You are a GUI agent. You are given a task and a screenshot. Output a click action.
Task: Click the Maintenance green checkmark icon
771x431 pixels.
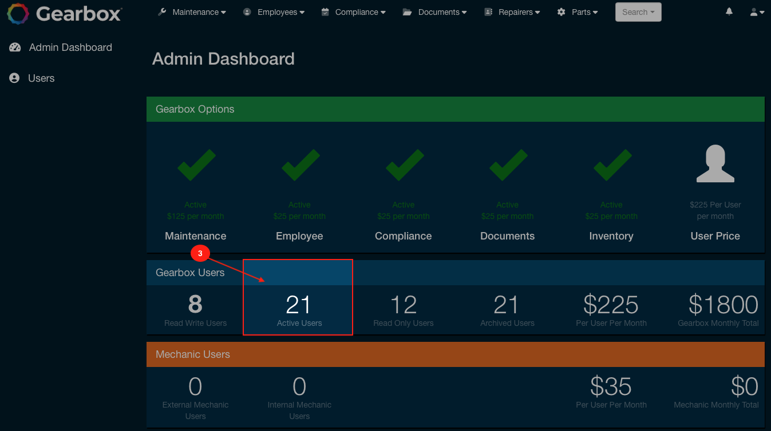tap(196, 165)
